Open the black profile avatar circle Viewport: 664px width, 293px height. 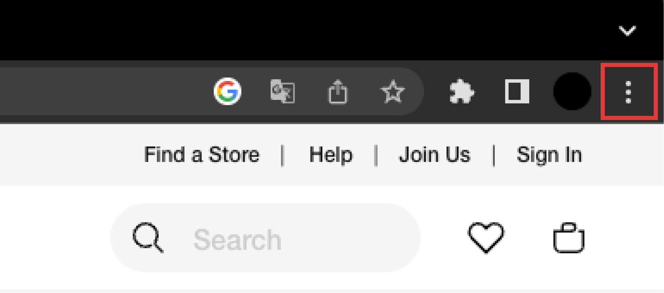[572, 92]
